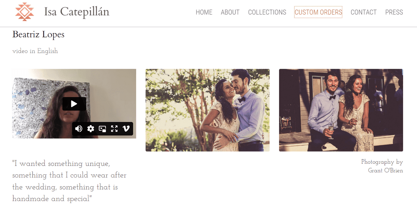Switch the video to fullscreen

pyautogui.click(x=114, y=129)
